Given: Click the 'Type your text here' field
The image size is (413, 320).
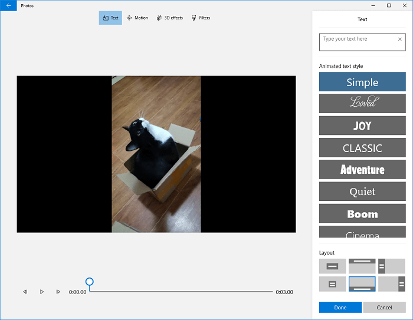Looking at the screenshot, I should pyautogui.click(x=357, y=42).
